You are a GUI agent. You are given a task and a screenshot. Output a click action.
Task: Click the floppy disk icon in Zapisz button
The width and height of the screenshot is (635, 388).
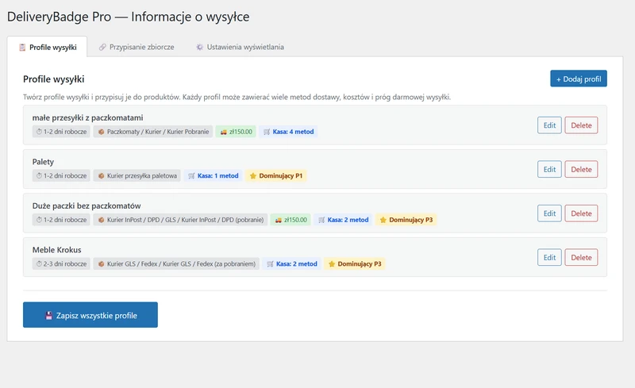click(x=48, y=316)
